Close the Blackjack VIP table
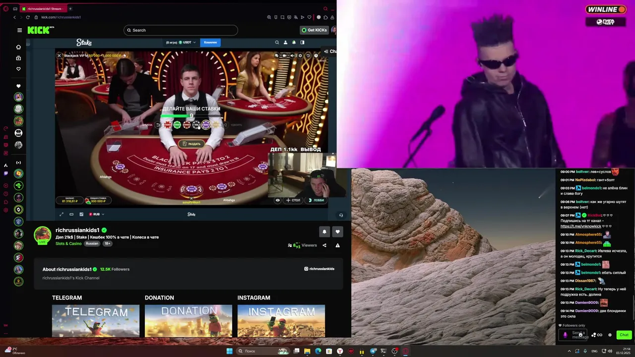Image resolution: width=635 pixels, height=357 pixels. point(59,56)
